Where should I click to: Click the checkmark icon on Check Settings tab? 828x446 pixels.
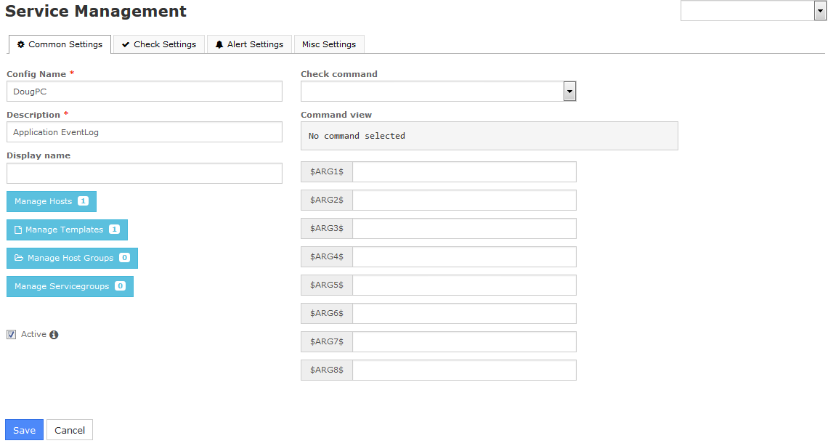126,44
